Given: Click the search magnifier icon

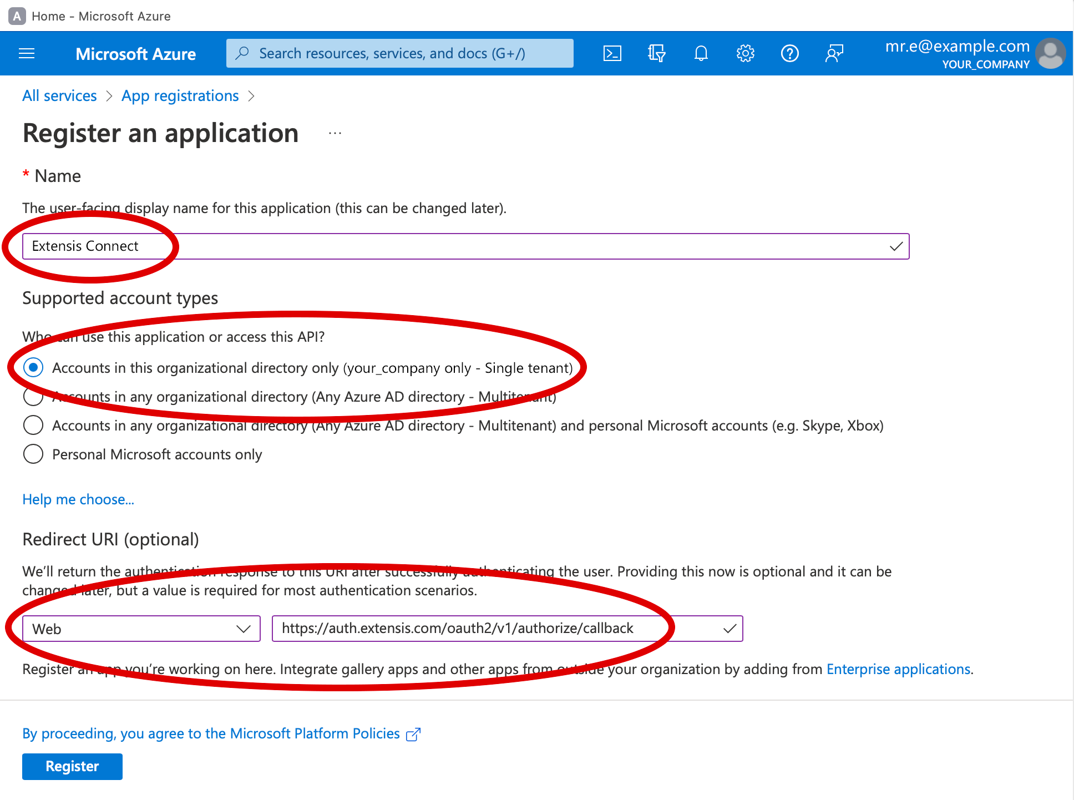Looking at the screenshot, I should (242, 53).
